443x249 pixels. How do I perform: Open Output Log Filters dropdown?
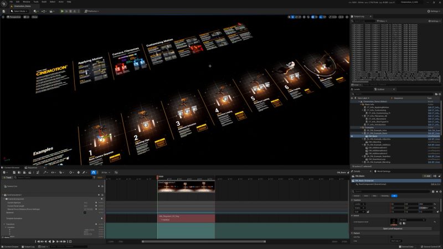(x=382, y=21)
